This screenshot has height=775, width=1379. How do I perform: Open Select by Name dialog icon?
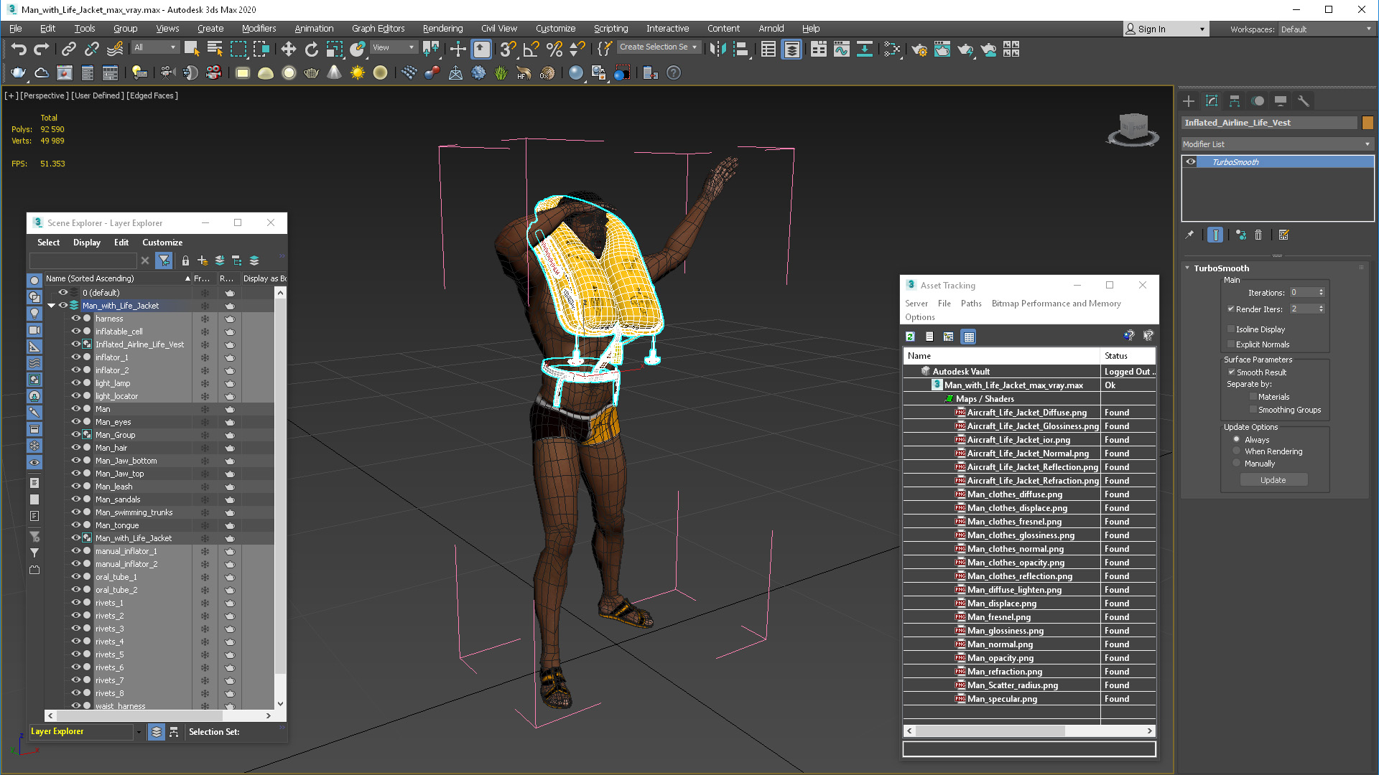[214, 49]
